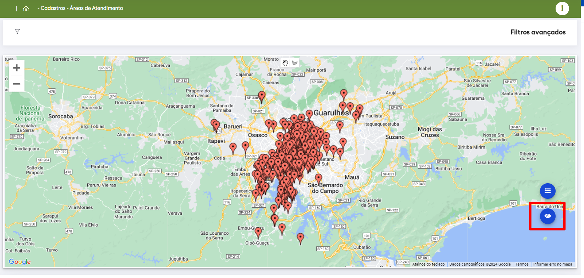The image size is (584, 278).
Task: Select the marker above Embu-Guaçu label
Action: [258, 232]
